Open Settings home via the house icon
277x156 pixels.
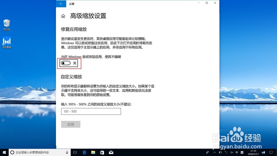(63, 16)
